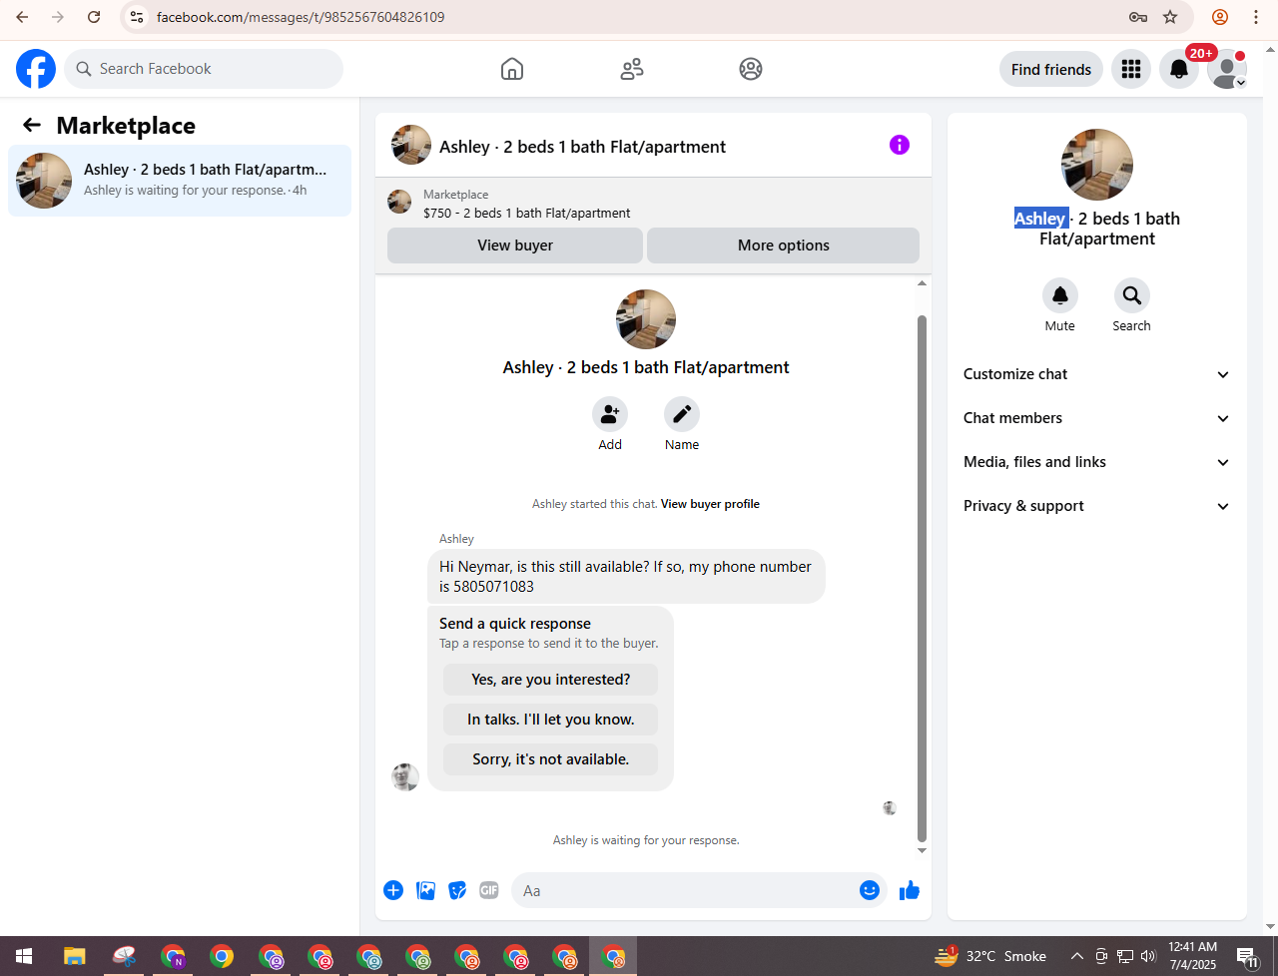1278x976 pixels.
Task: Open volume control in system tray
Action: point(1148,956)
